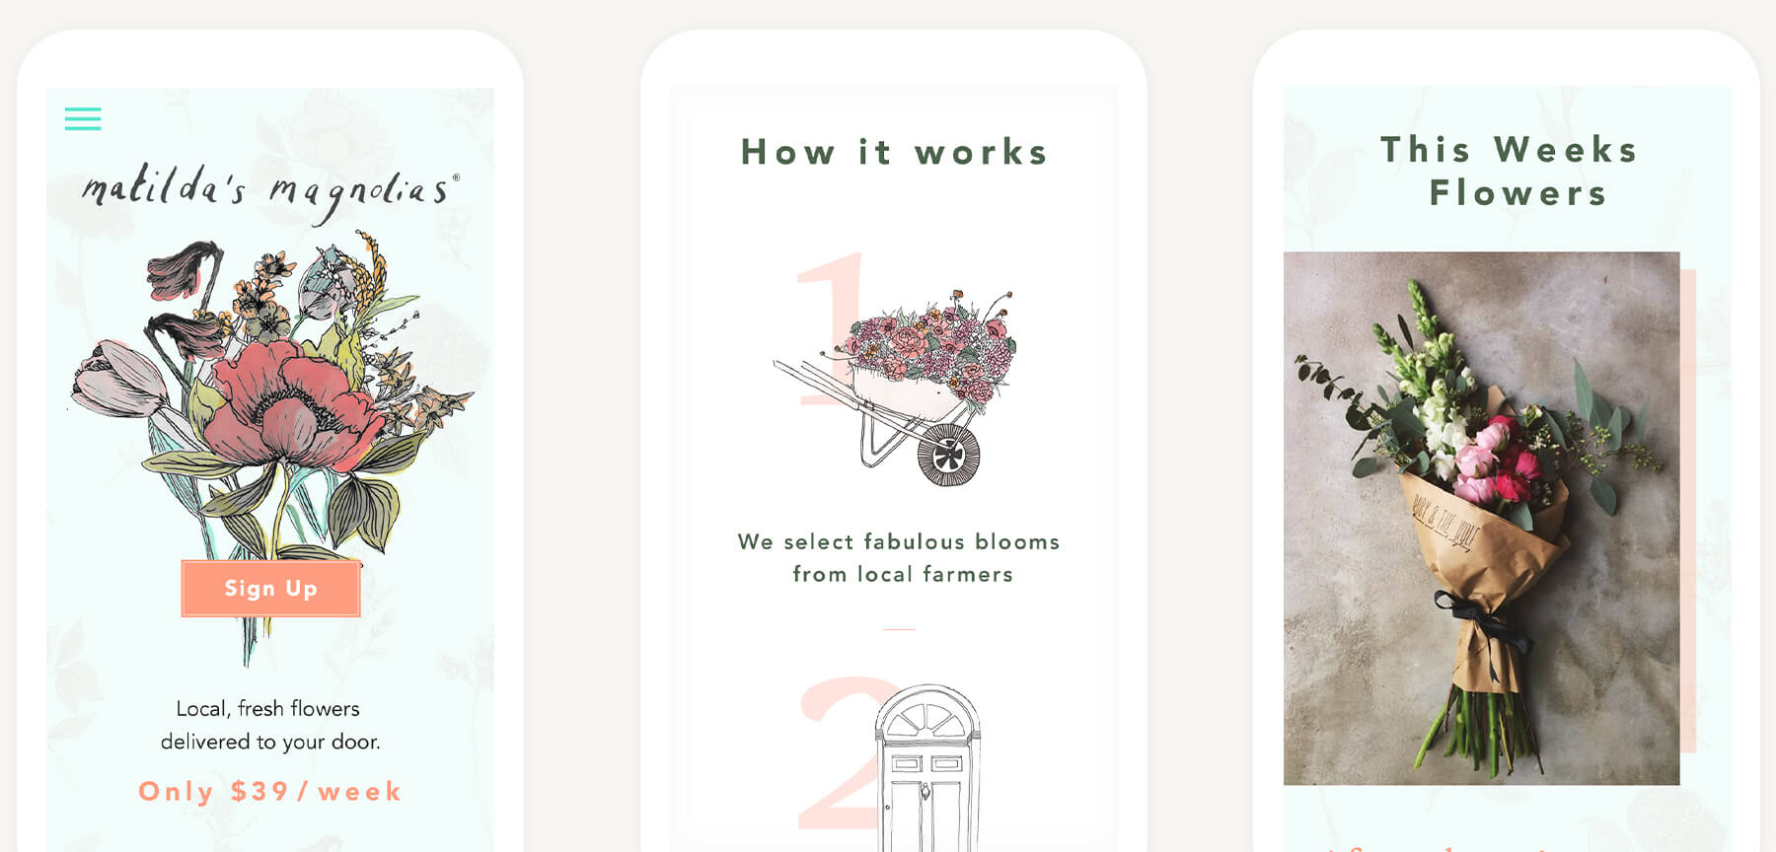Click the door illustration at step 2
1776x852 pixels.
click(927, 767)
